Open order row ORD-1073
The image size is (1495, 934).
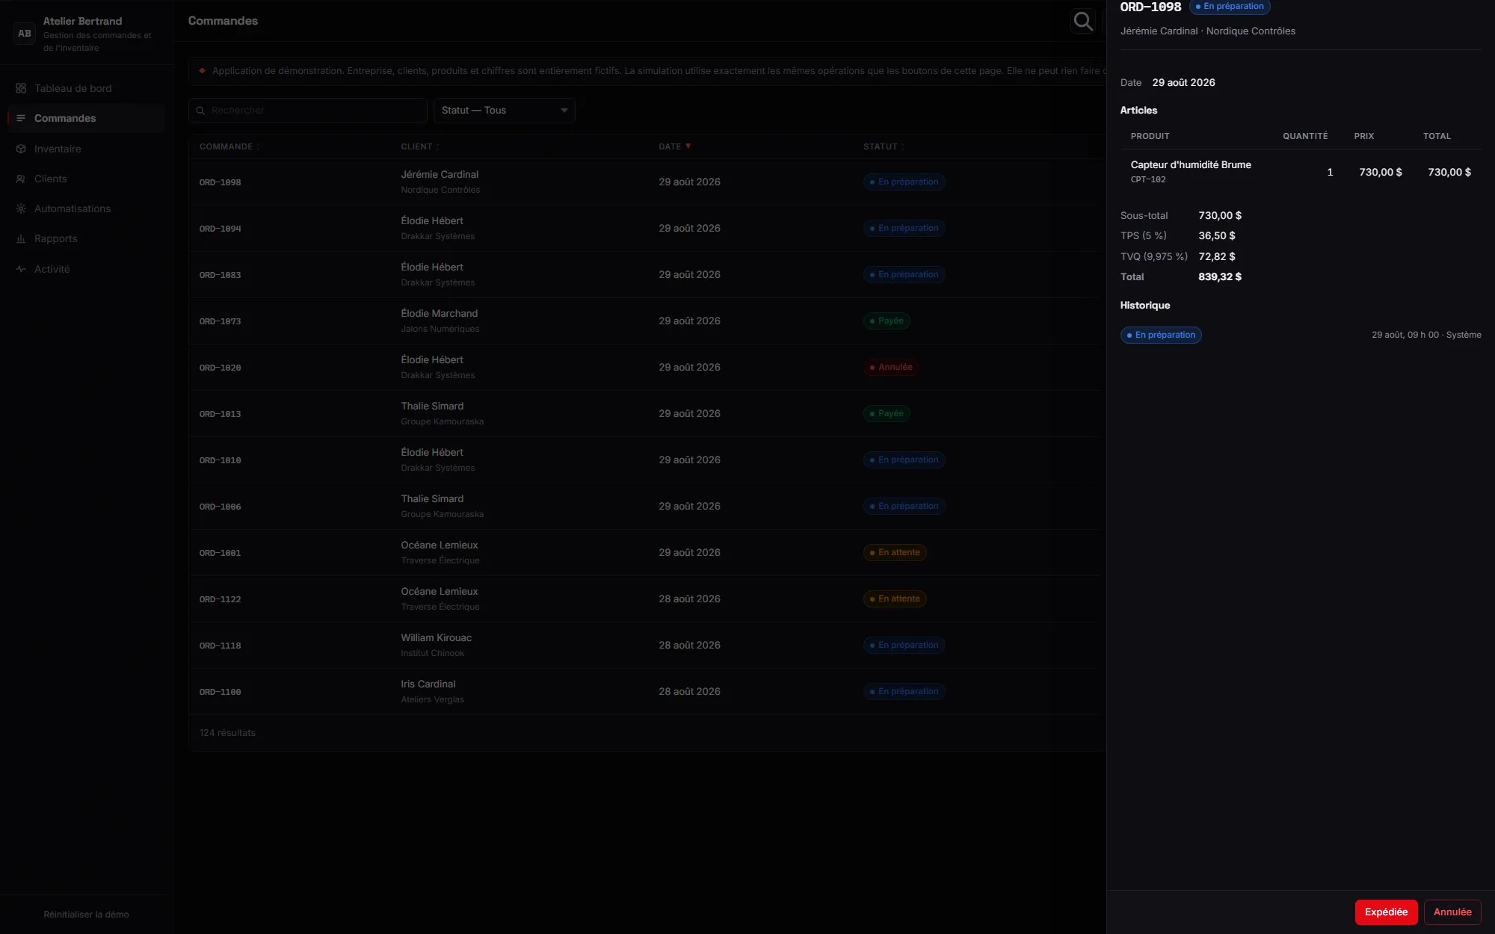click(x=647, y=321)
